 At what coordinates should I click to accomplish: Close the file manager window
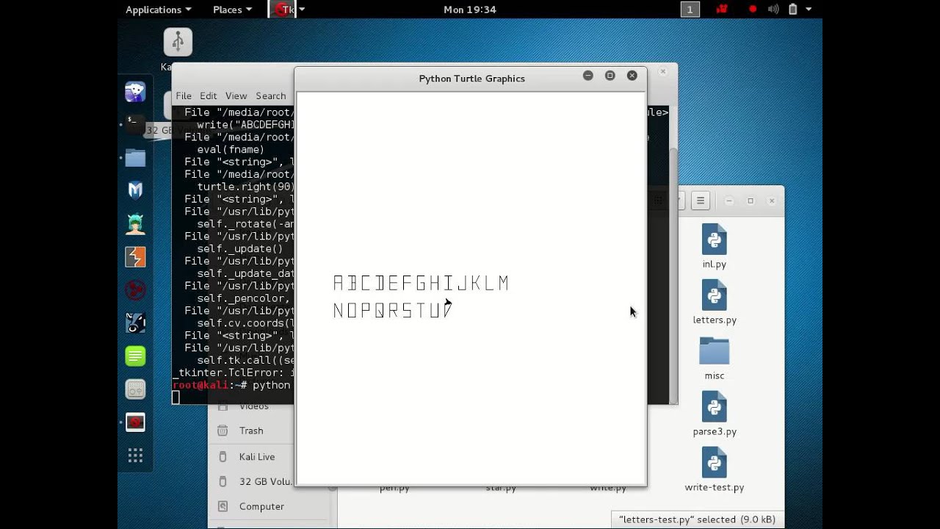[771, 201]
